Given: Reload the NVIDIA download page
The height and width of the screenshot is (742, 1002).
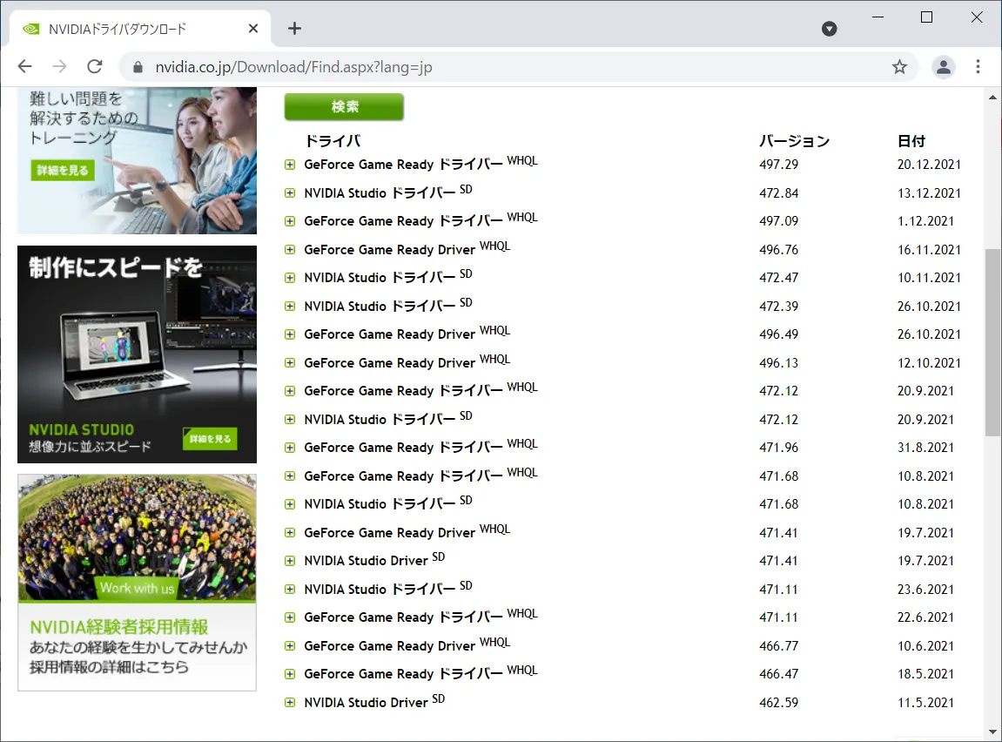Looking at the screenshot, I should click(95, 66).
